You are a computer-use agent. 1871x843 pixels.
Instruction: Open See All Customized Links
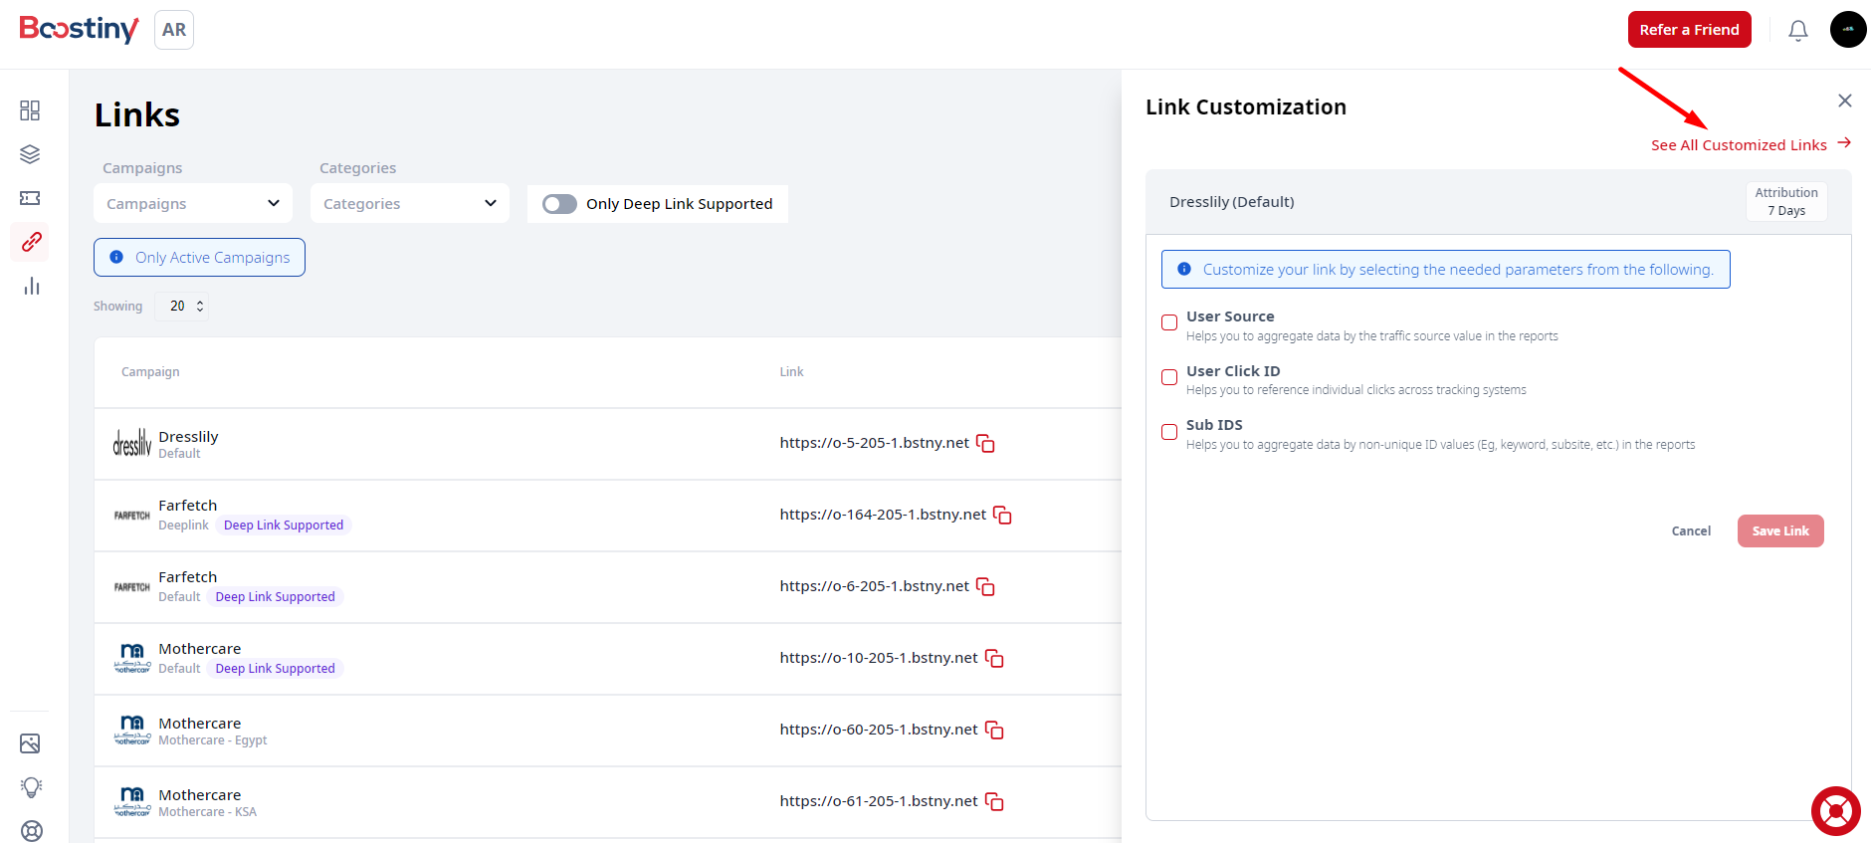1739,145
